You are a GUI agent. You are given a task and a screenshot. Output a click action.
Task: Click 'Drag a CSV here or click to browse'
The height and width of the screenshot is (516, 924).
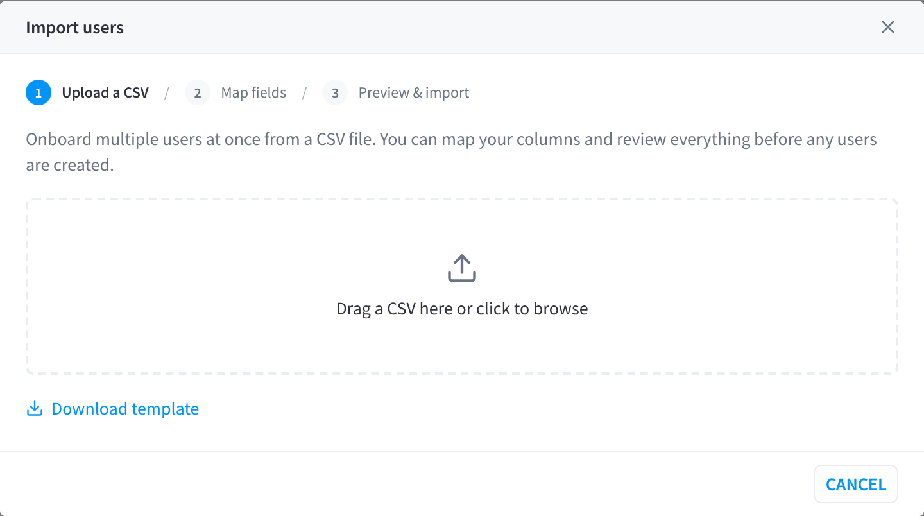point(462,309)
